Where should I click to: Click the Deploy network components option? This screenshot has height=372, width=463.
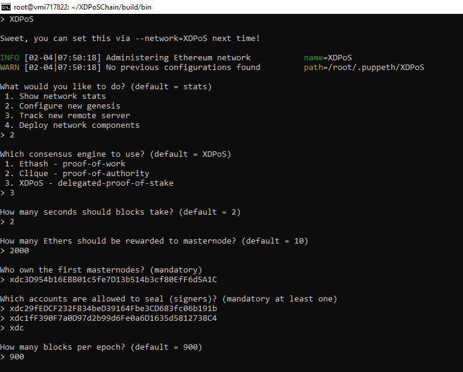(x=75, y=125)
